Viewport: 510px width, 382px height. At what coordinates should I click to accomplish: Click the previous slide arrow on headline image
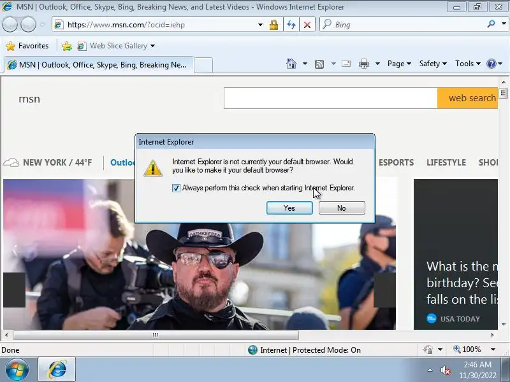(14, 290)
